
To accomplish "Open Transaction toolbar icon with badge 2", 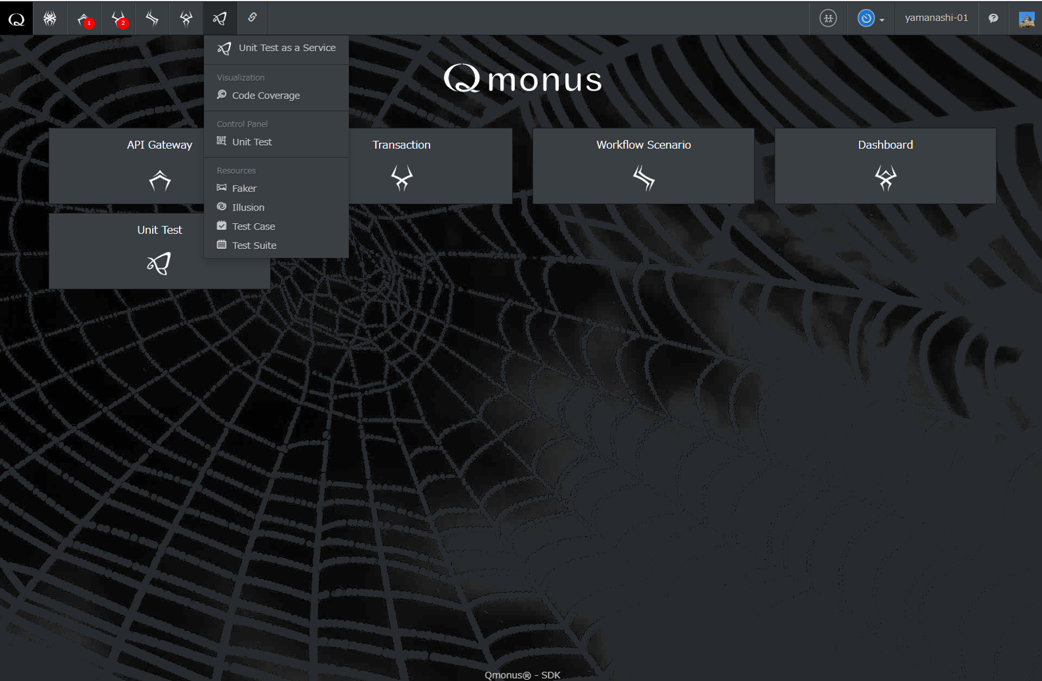I will [x=118, y=19].
